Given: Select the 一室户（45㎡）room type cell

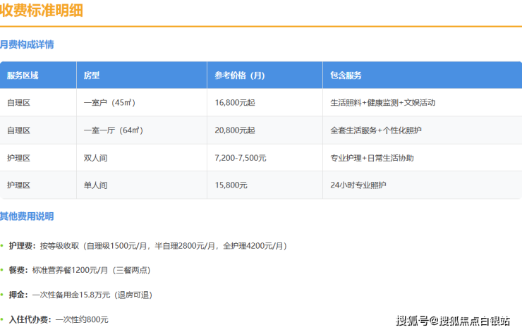Looking at the screenshot, I should pos(109,103).
